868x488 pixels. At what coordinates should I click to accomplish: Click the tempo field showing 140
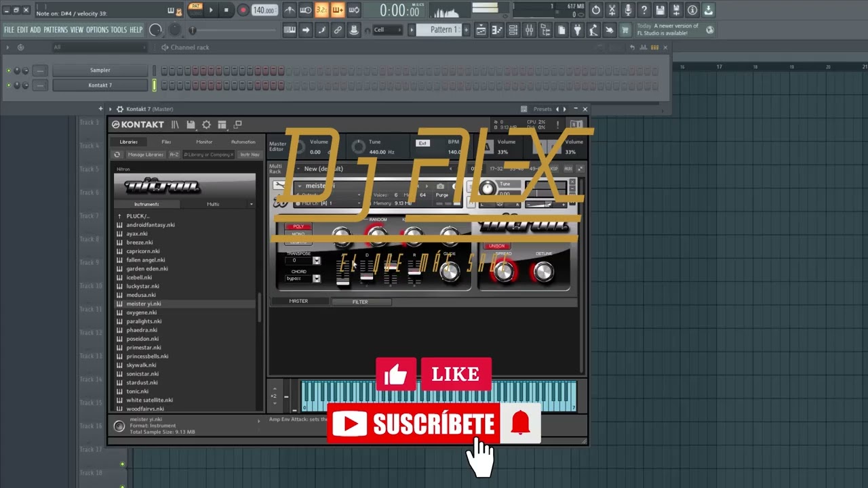coord(263,10)
